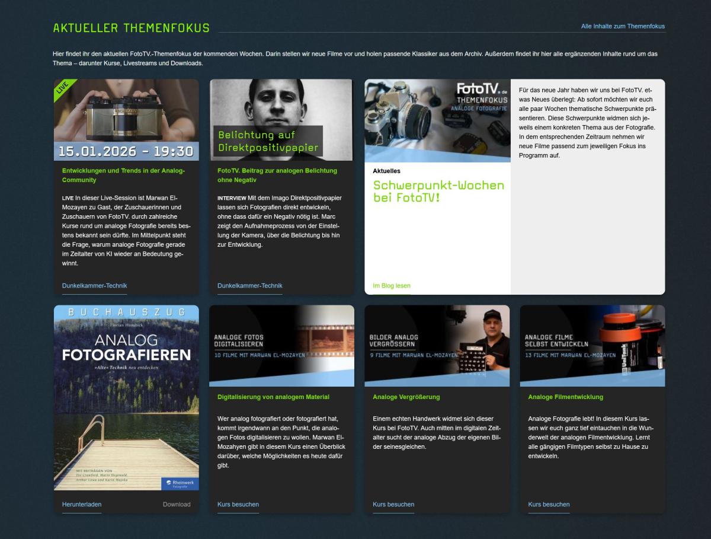Open 'Alle Inhalte zum Themenfokus' link
The width and height of the screenshot is (711, 539).
click(x=623, y=26)
